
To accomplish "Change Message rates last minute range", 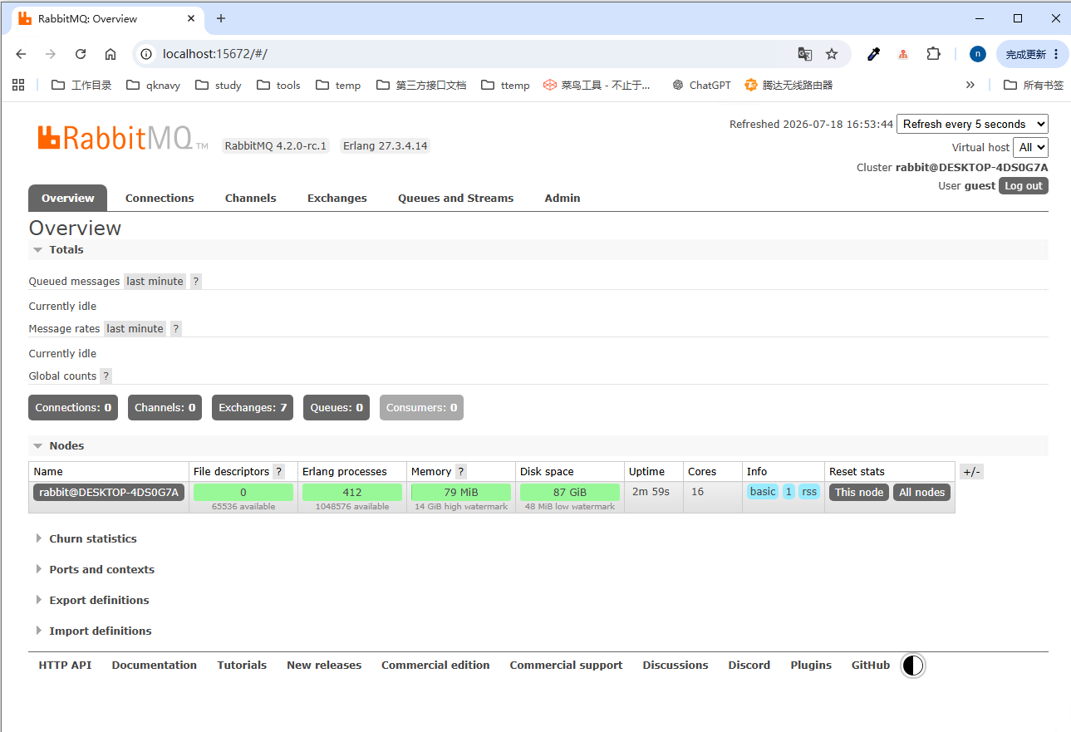I will [135, 328].
